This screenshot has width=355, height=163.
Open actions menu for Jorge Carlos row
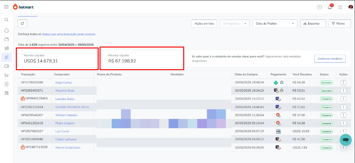coord(343,83)
